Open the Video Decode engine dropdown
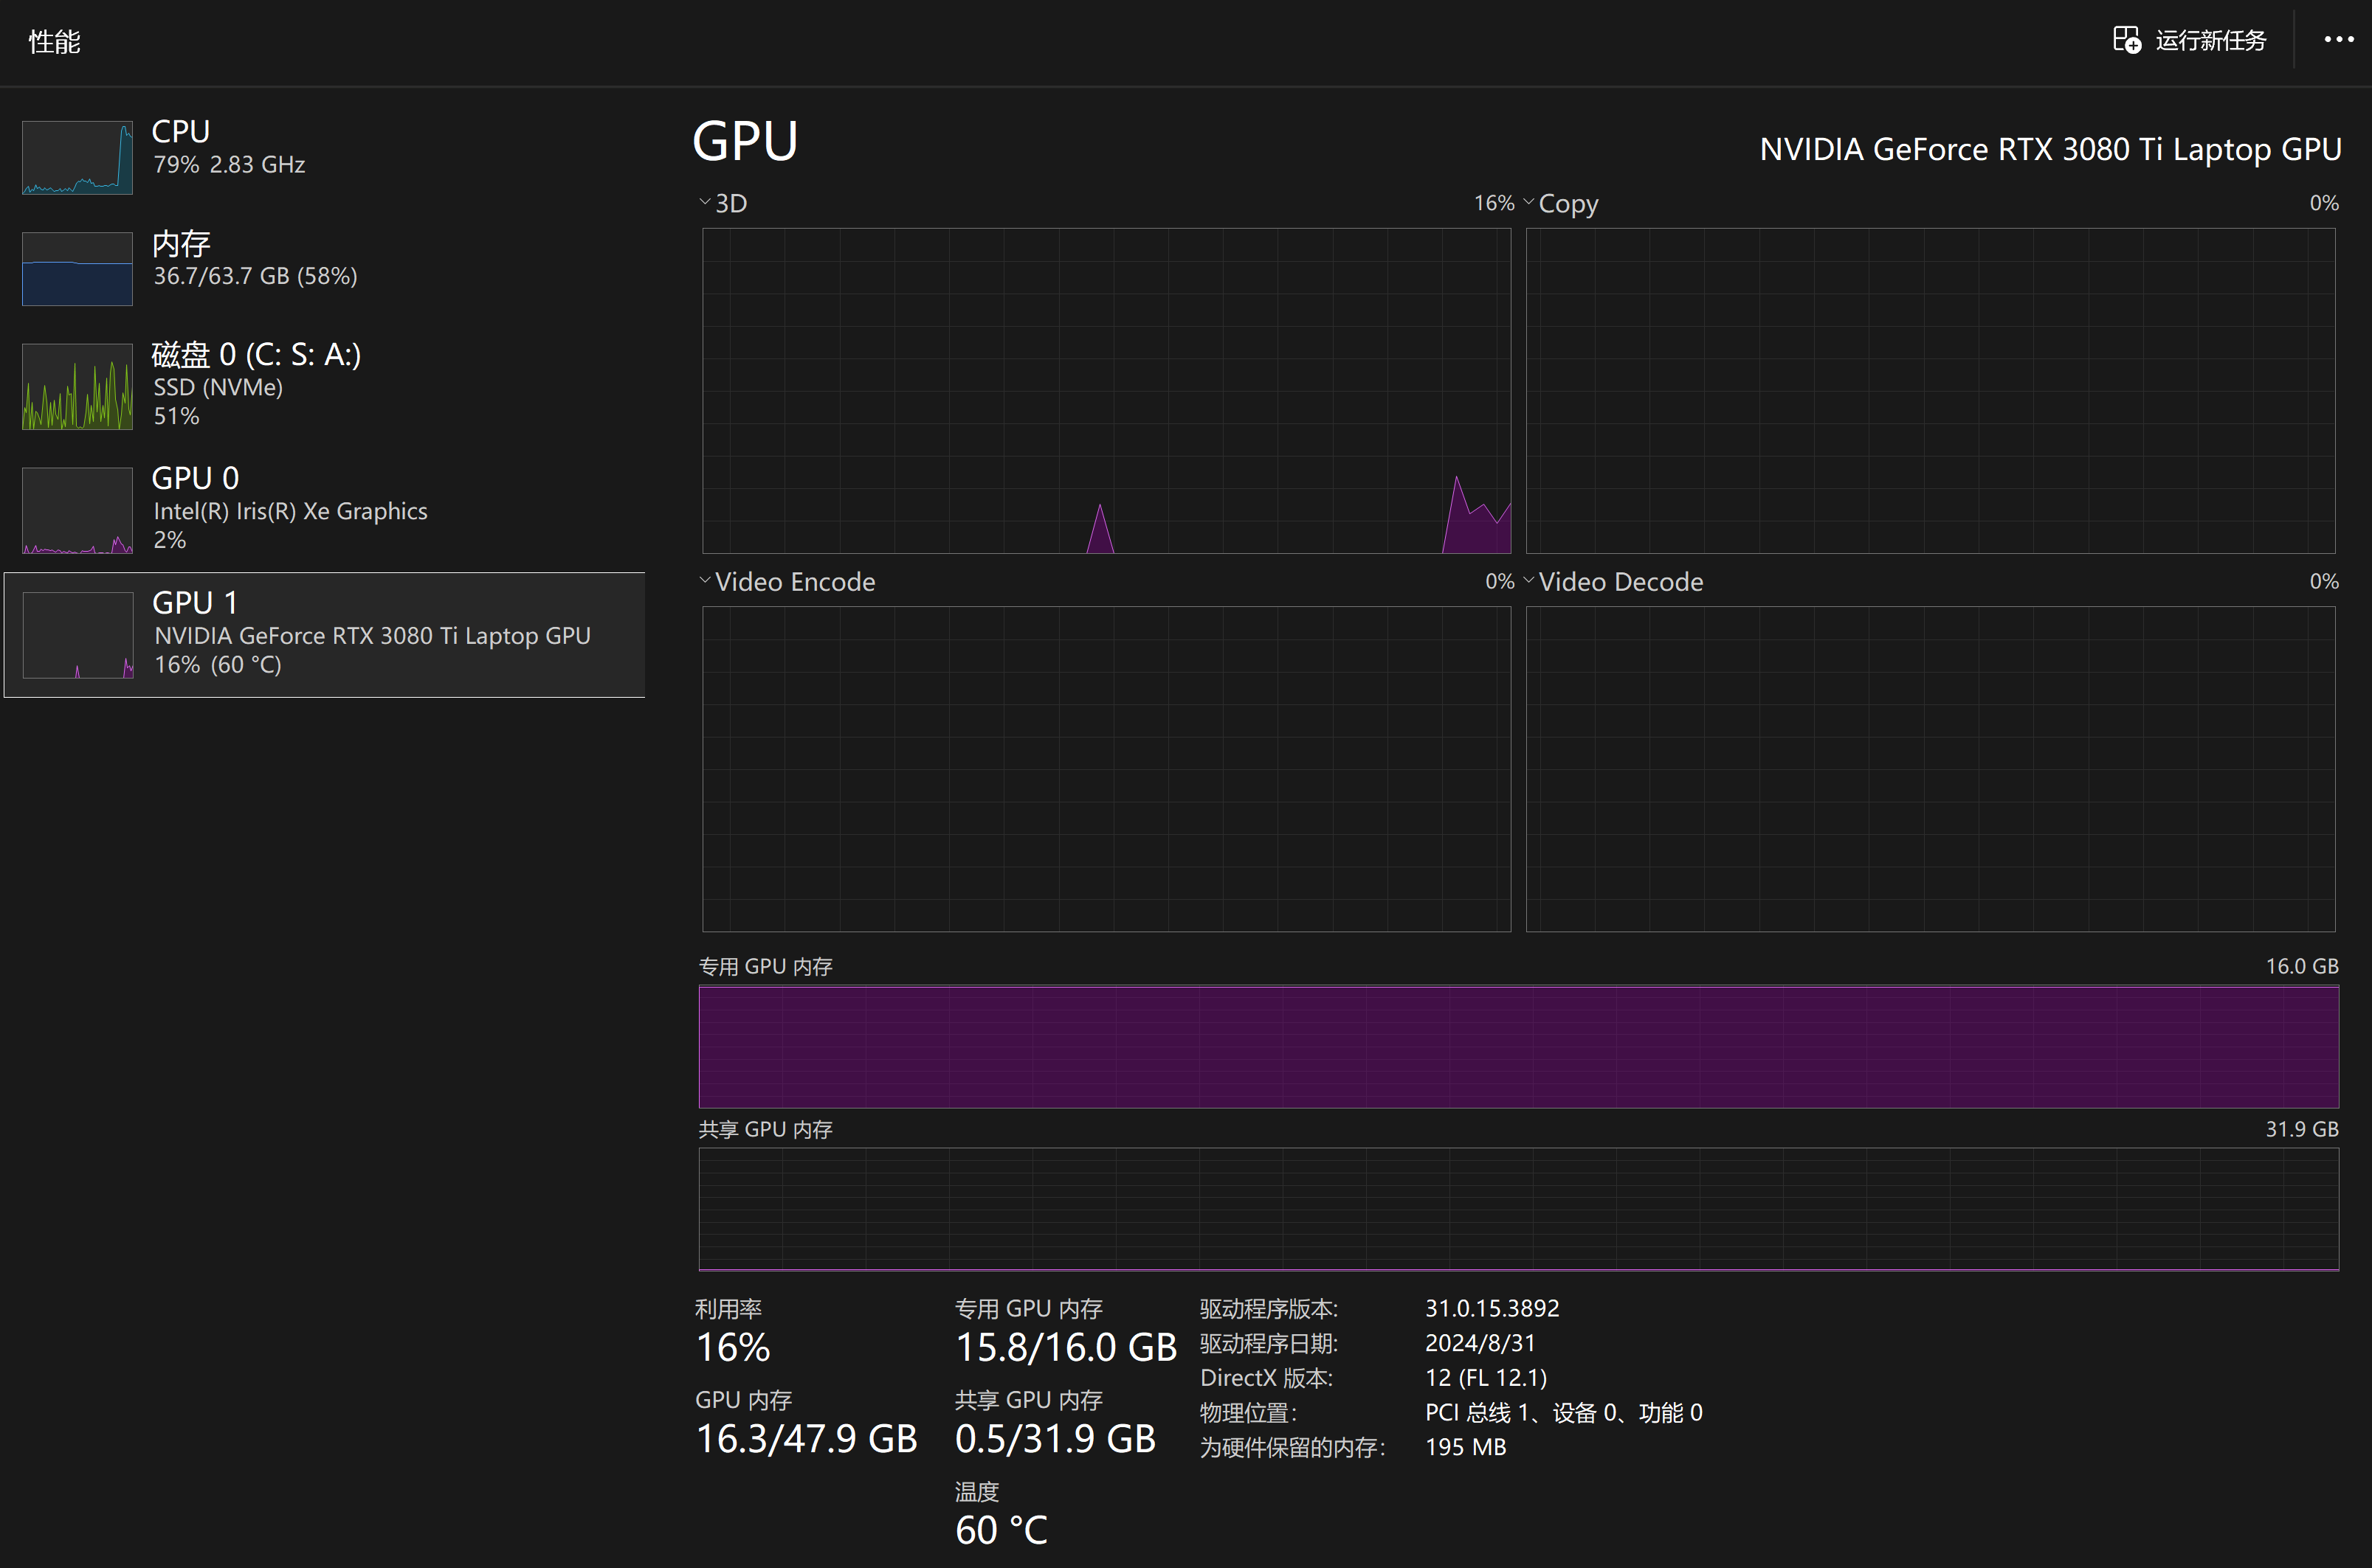2372x1568 pixels. (x=1528, y=581)
